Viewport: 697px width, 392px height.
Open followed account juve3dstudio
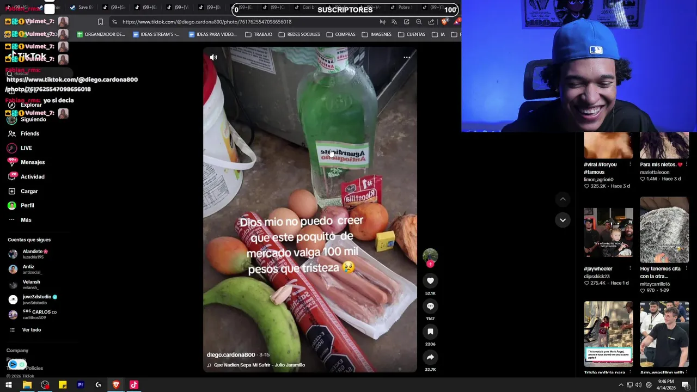click(x=33, y=299)
